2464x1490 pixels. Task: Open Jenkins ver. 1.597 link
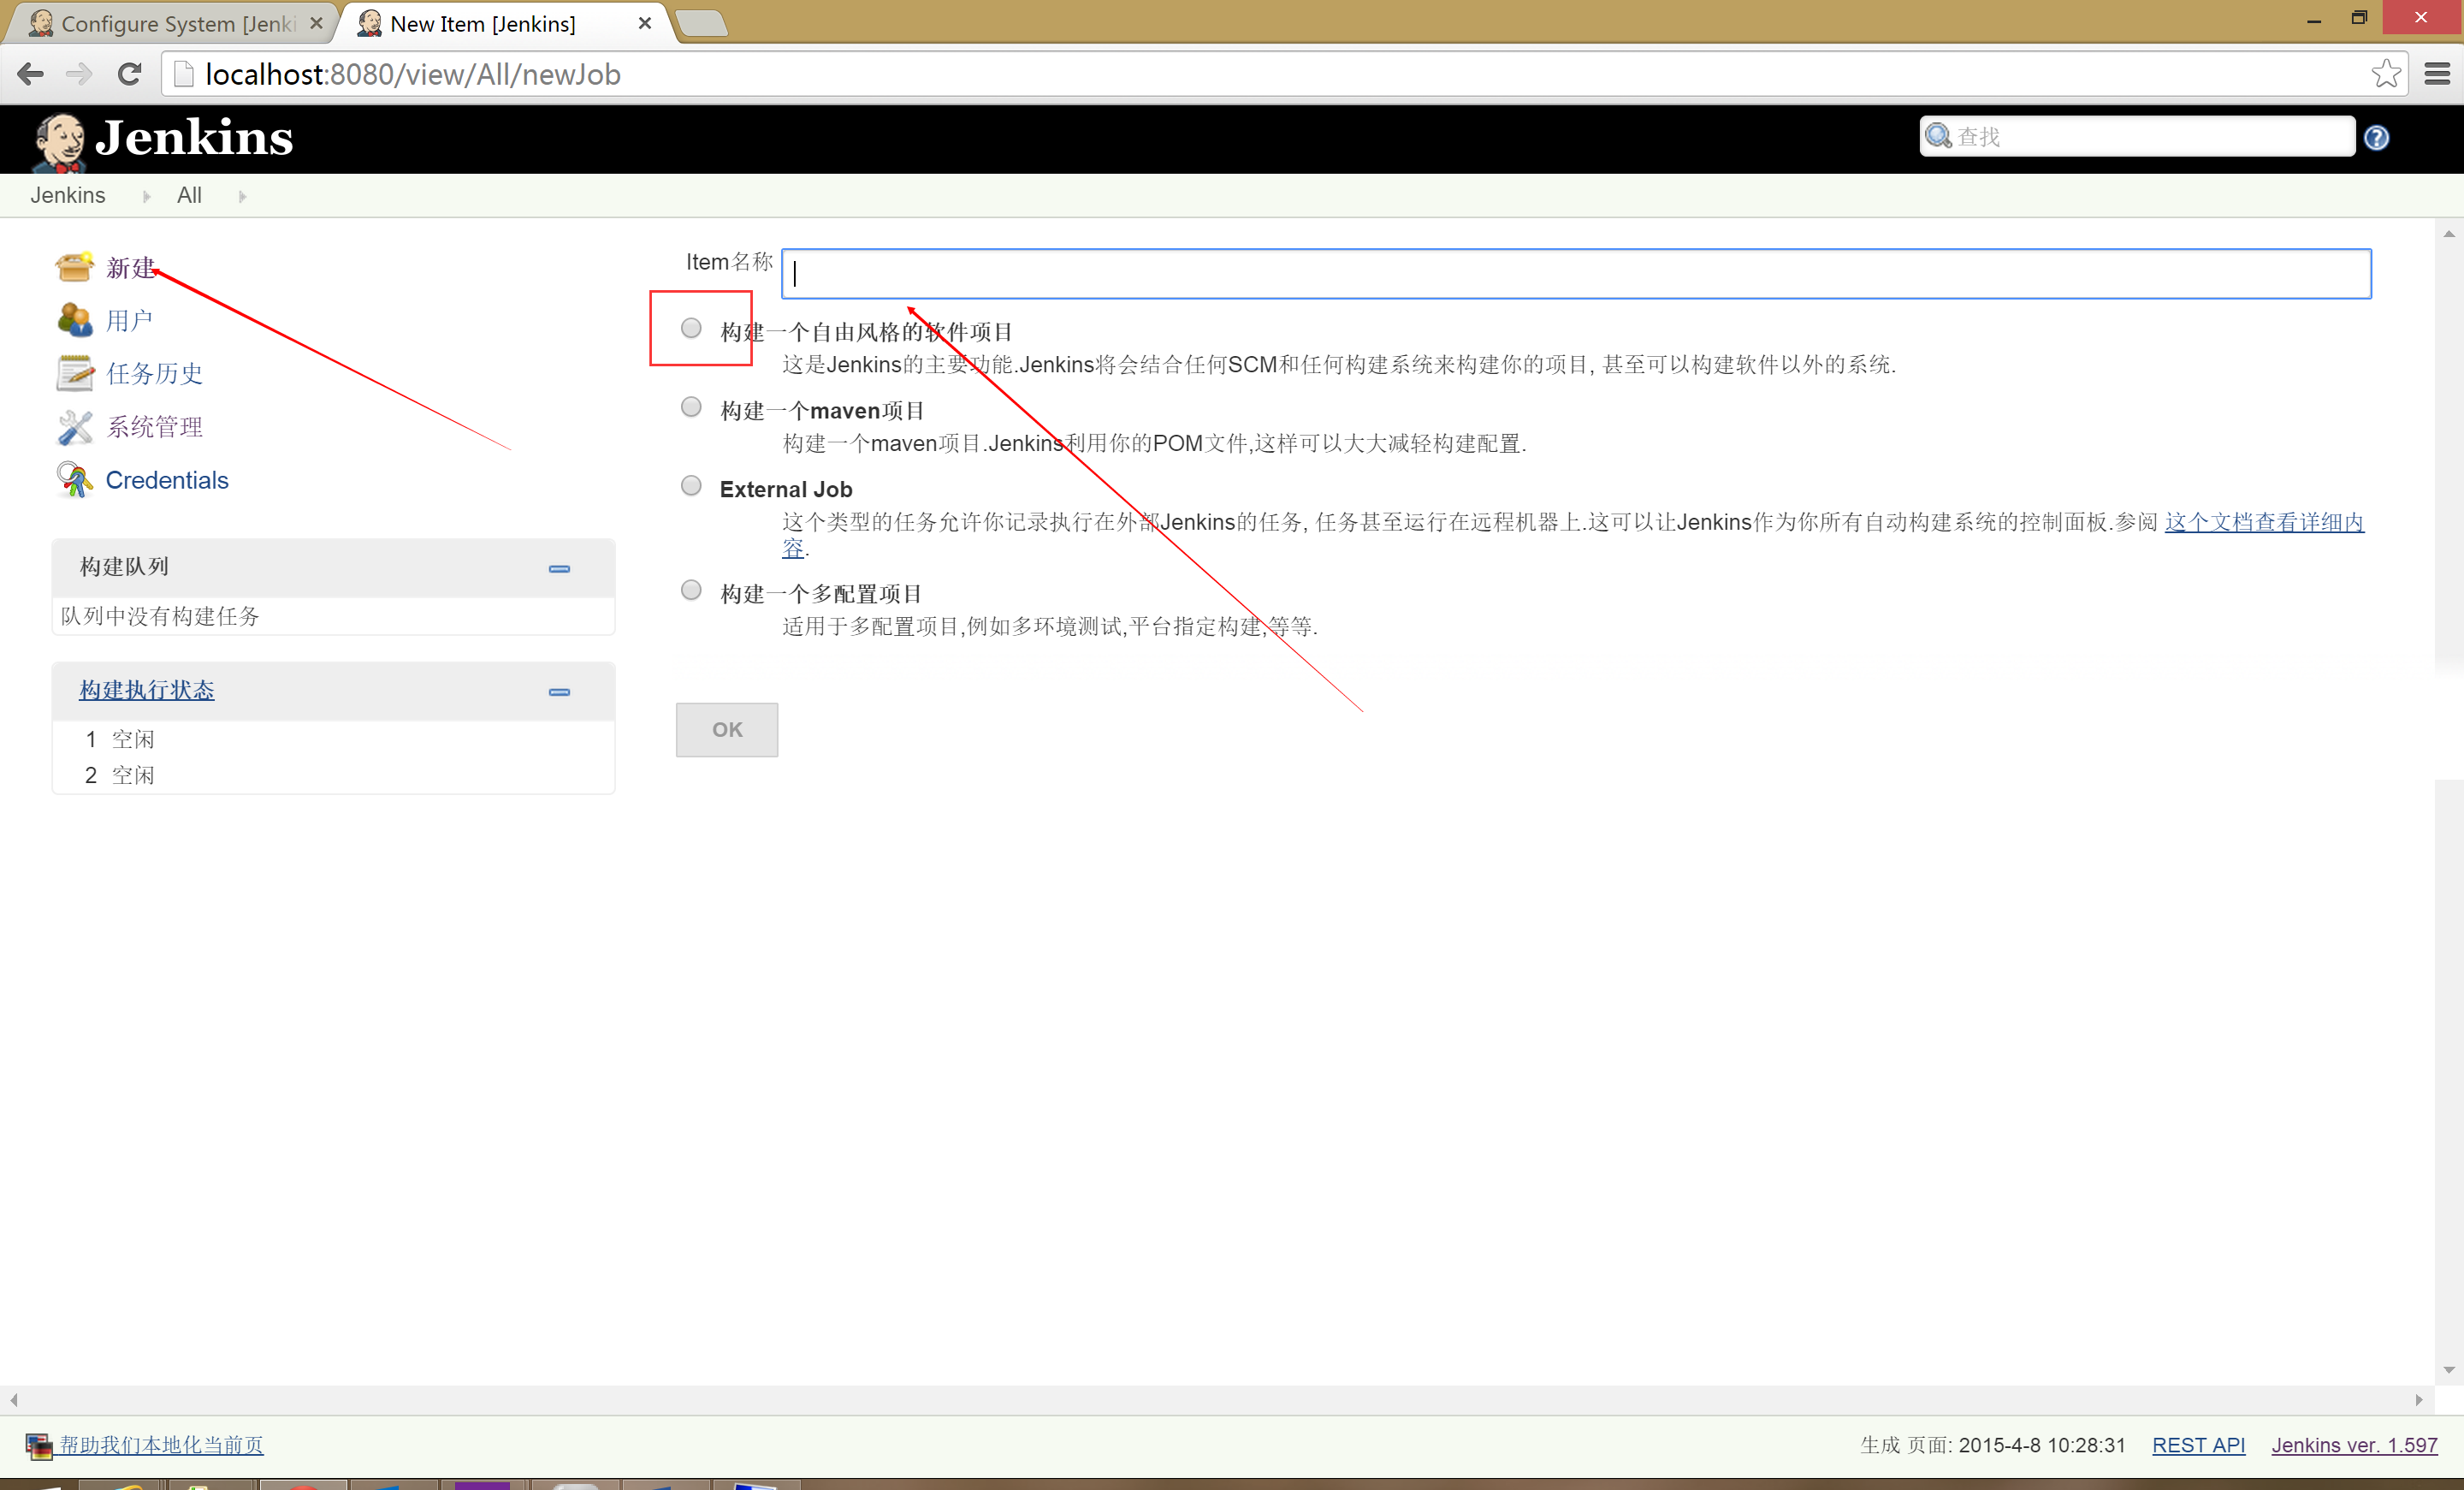[x=2354, y=1445]
